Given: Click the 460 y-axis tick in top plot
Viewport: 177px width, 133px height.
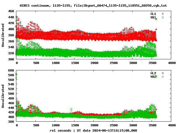Looking at the screenshot, I should pos(11,11).
